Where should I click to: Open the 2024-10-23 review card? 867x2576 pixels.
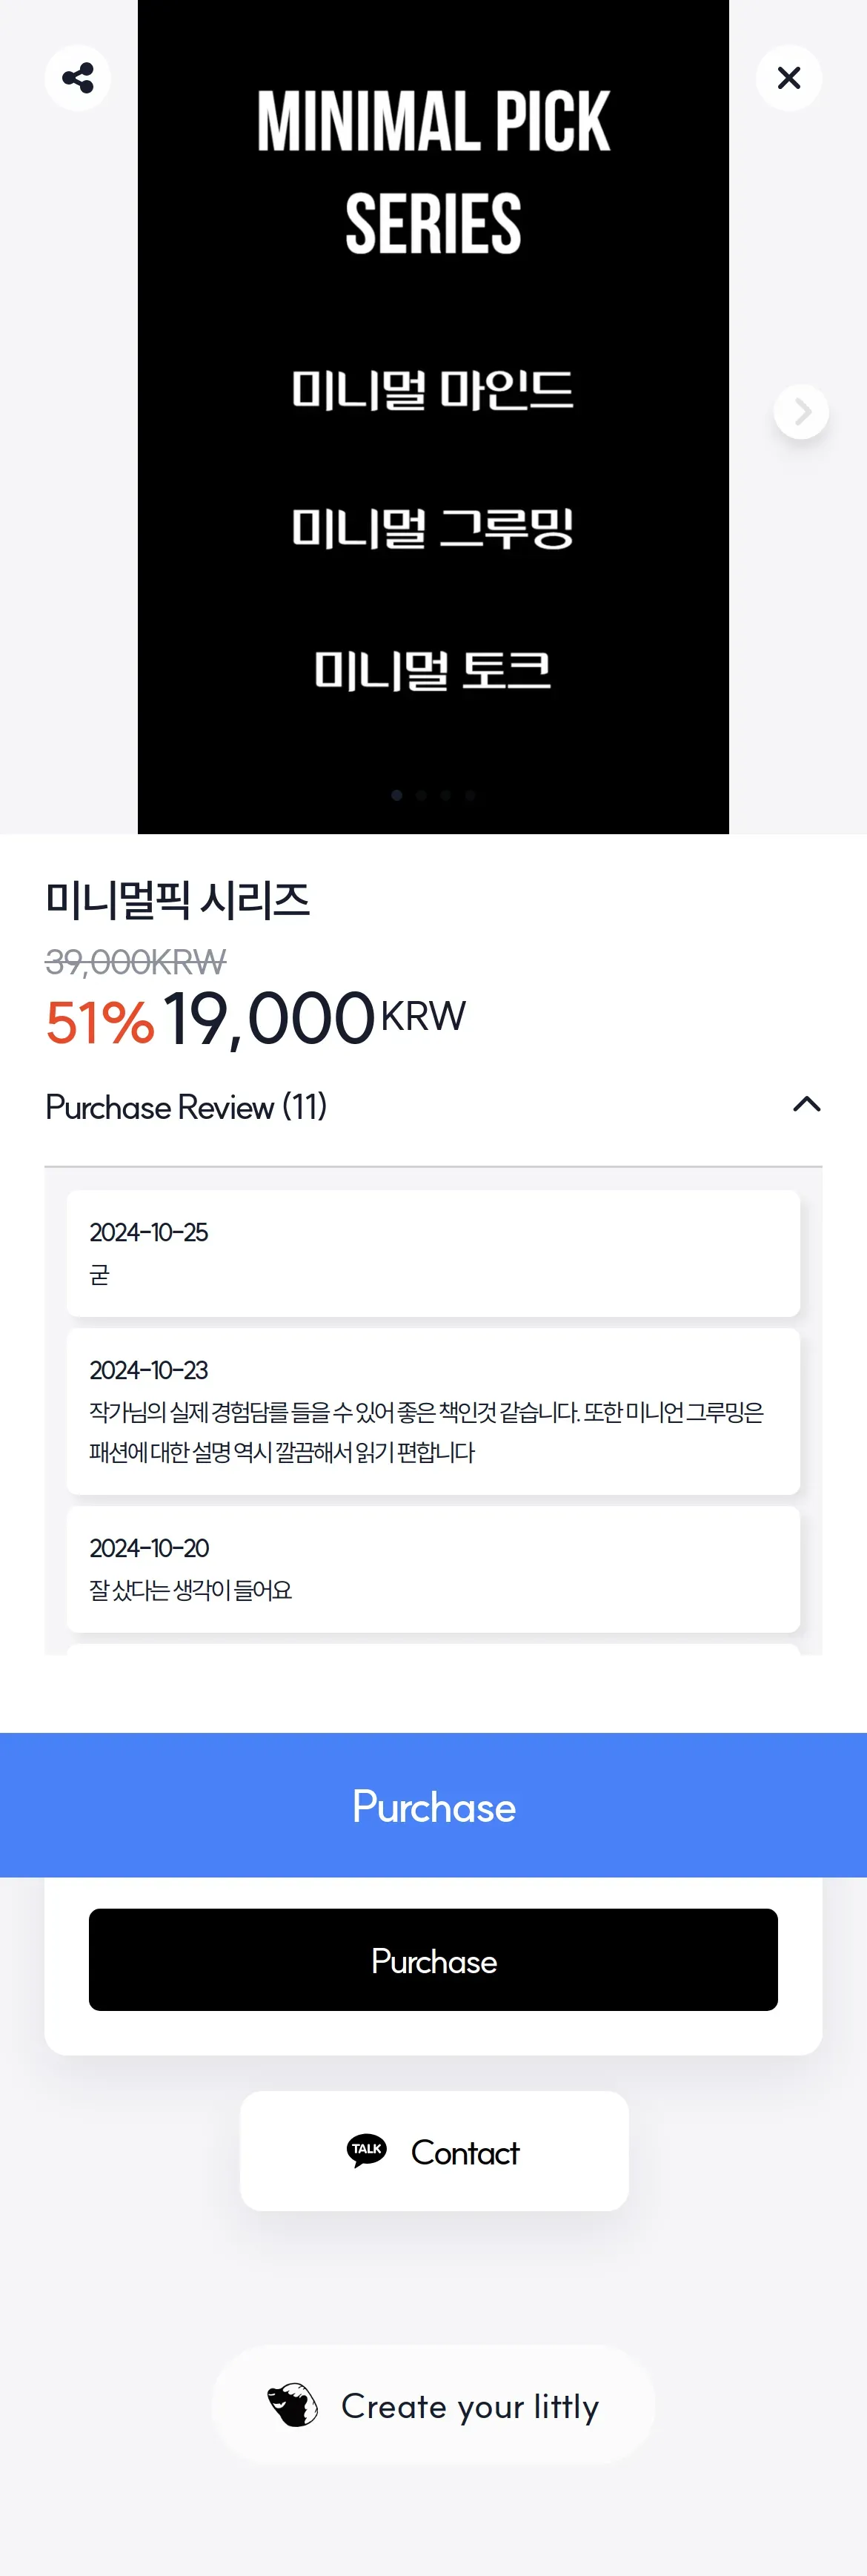click(433, 1410)
